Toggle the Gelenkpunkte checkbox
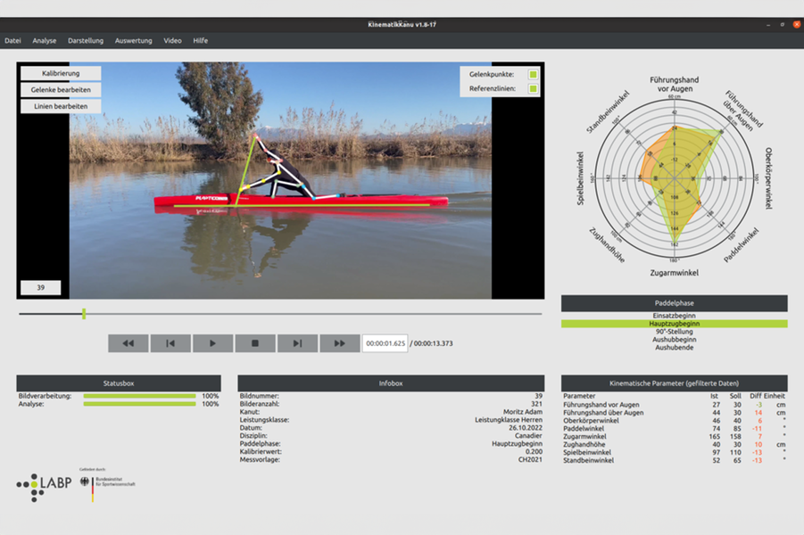This screenshot has width=804, height=535. [x=533, y=75]
